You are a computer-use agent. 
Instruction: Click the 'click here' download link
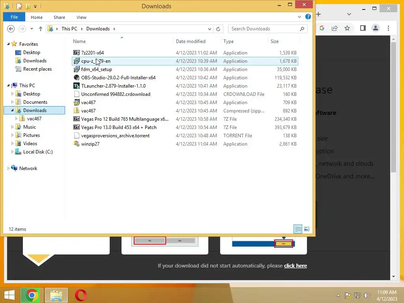point(295,266)
